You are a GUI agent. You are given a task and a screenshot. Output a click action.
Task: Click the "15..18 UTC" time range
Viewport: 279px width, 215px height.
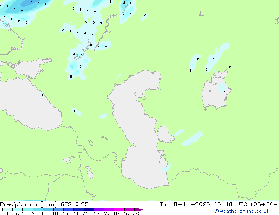(231, 204)
